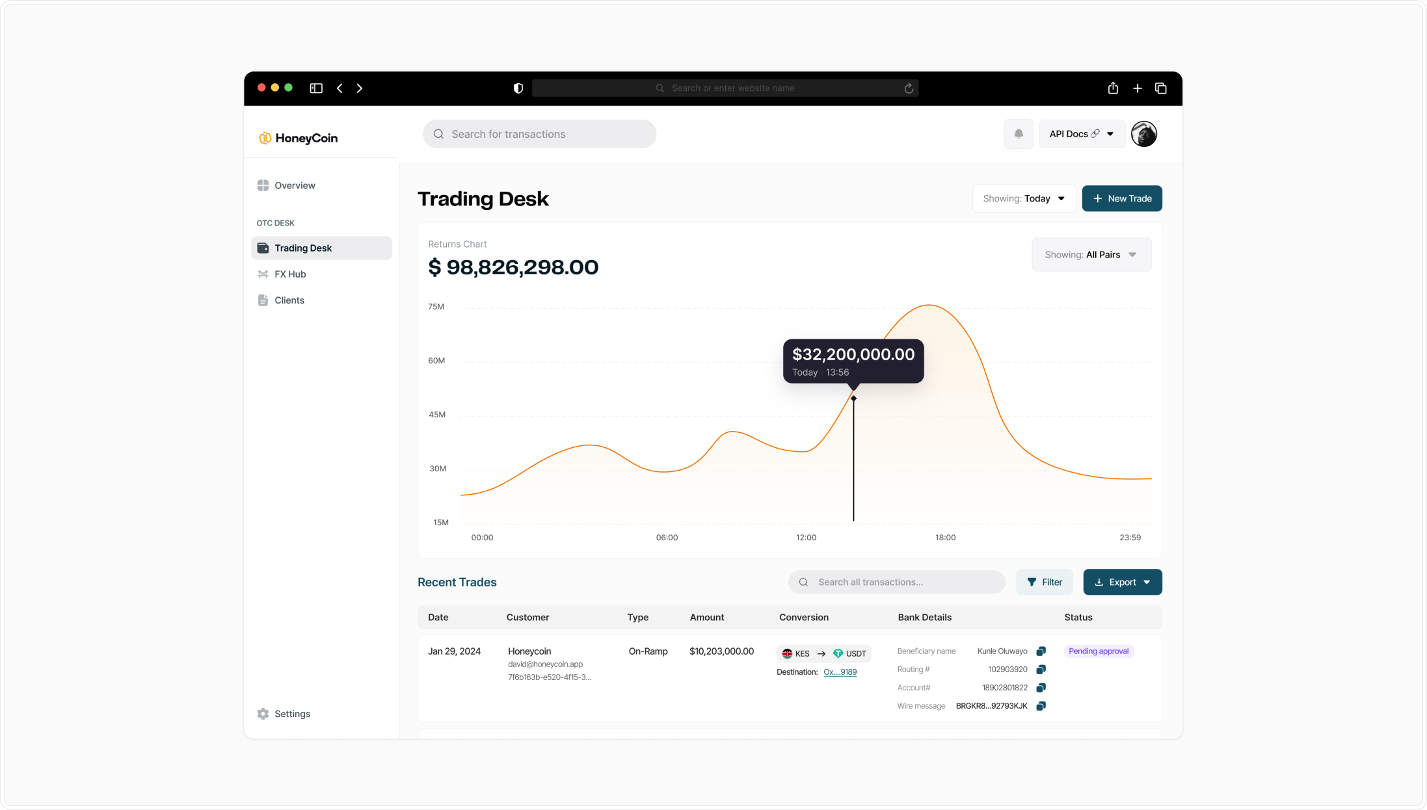
Task: Open Clients page from sidebar
Action: (x=289, y=300)
